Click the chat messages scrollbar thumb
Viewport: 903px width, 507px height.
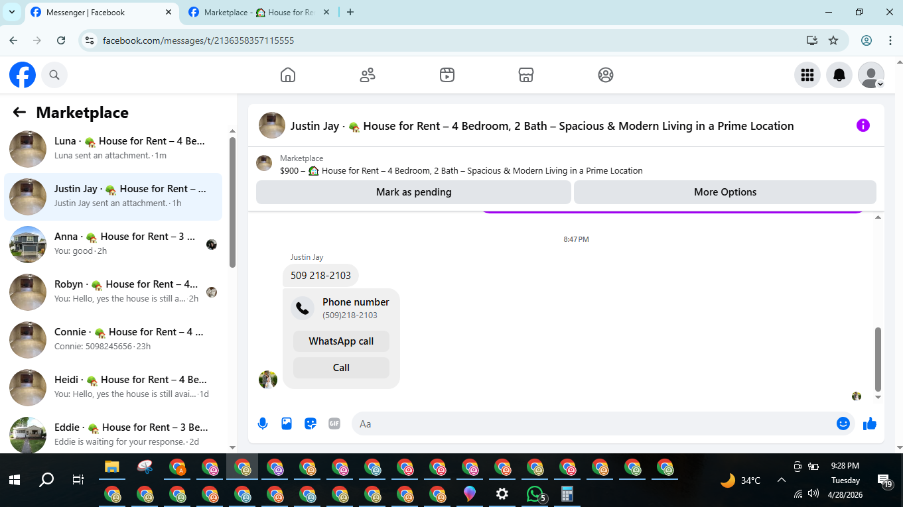point(878,359)
